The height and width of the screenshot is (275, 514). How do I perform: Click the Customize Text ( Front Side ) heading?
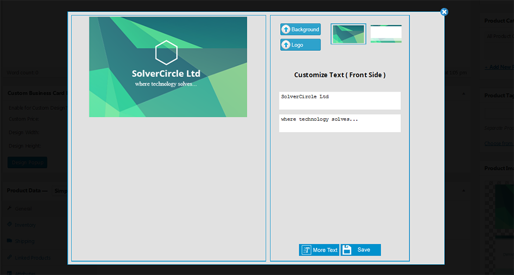point(340,75)
